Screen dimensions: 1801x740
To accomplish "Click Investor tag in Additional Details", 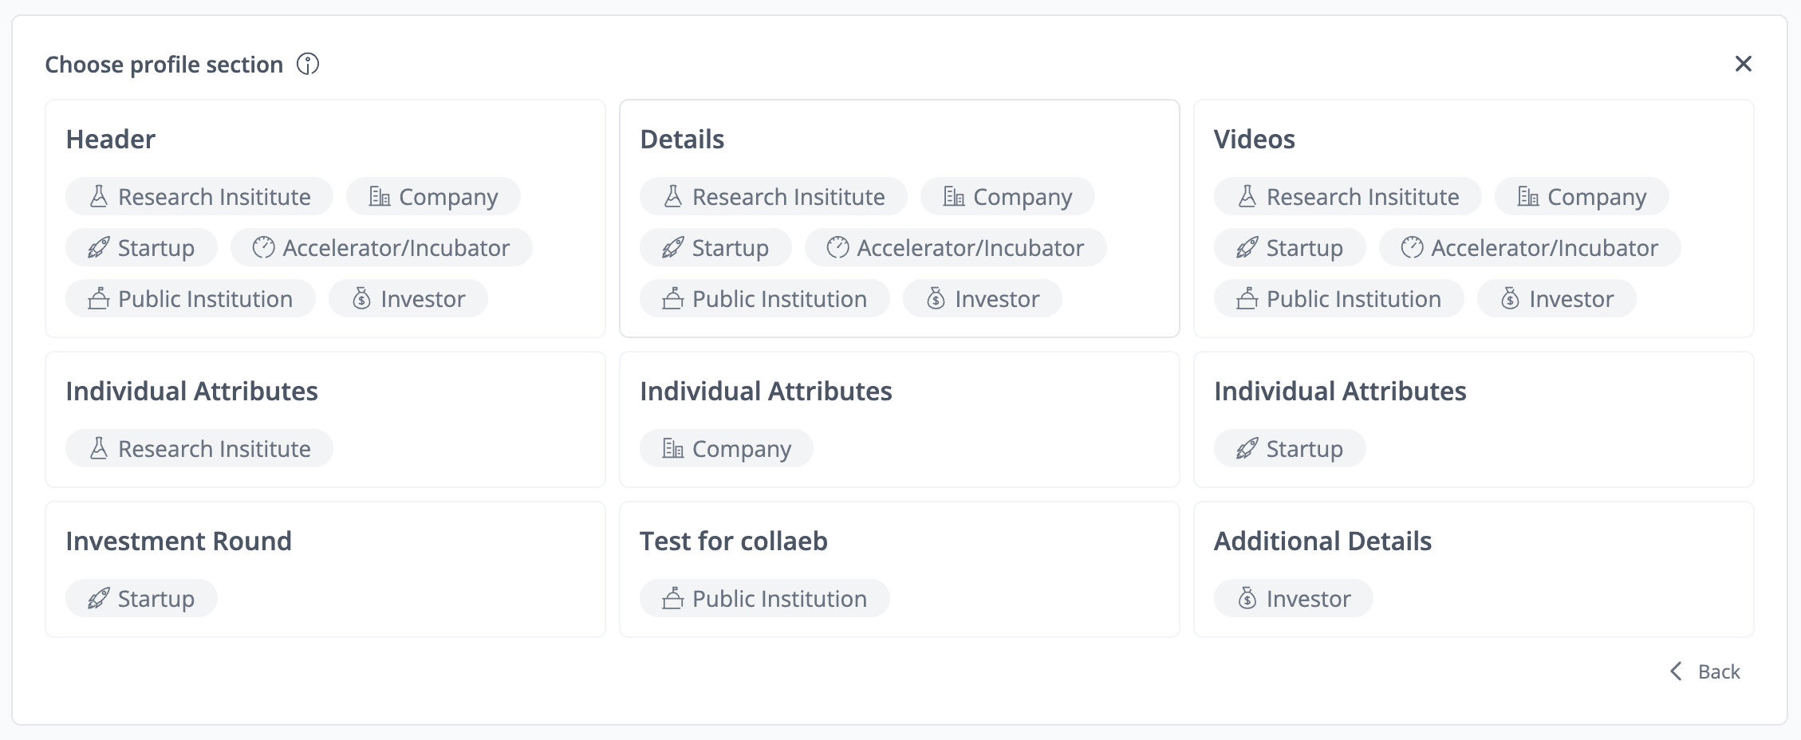I will (1293, 599).
